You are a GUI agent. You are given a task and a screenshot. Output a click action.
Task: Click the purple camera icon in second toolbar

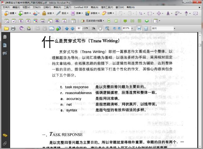tap(57, 21)
